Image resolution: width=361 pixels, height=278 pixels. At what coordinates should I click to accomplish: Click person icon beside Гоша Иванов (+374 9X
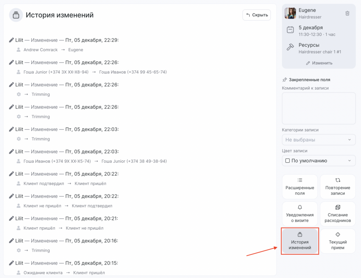[18, 161]
